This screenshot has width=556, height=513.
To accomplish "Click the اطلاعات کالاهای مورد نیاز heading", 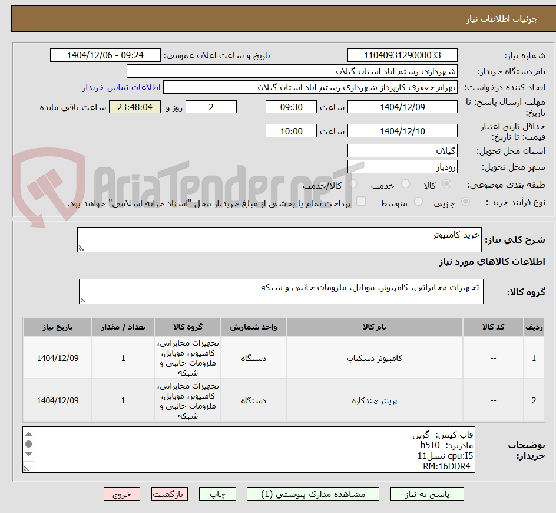I will coord(492,262).
